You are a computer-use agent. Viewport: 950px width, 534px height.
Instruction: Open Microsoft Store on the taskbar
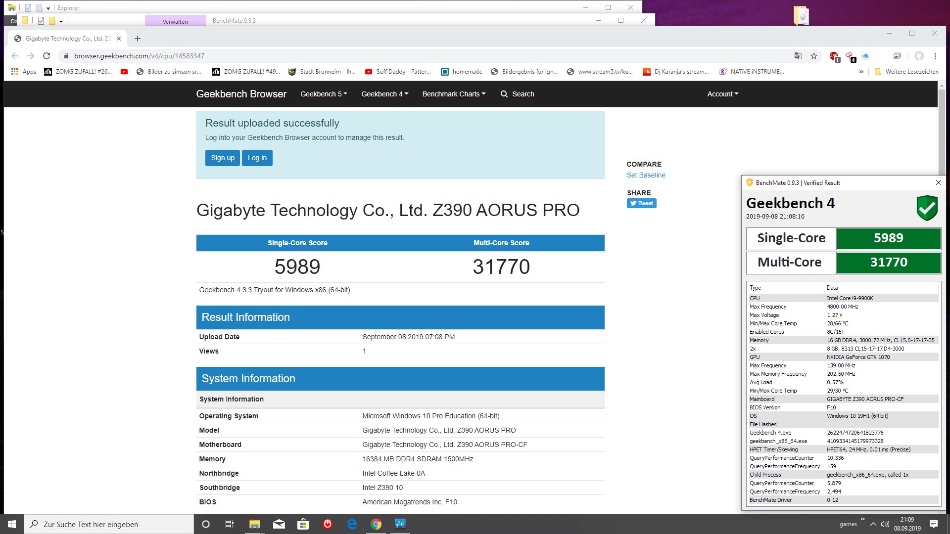tap(303, 524)
